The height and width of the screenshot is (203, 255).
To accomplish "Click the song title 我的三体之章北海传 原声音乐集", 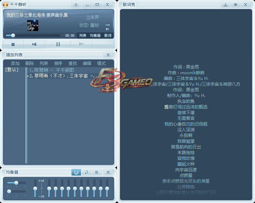I will tap(37, 15).
